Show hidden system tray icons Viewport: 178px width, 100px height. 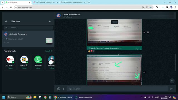[142, 97]
